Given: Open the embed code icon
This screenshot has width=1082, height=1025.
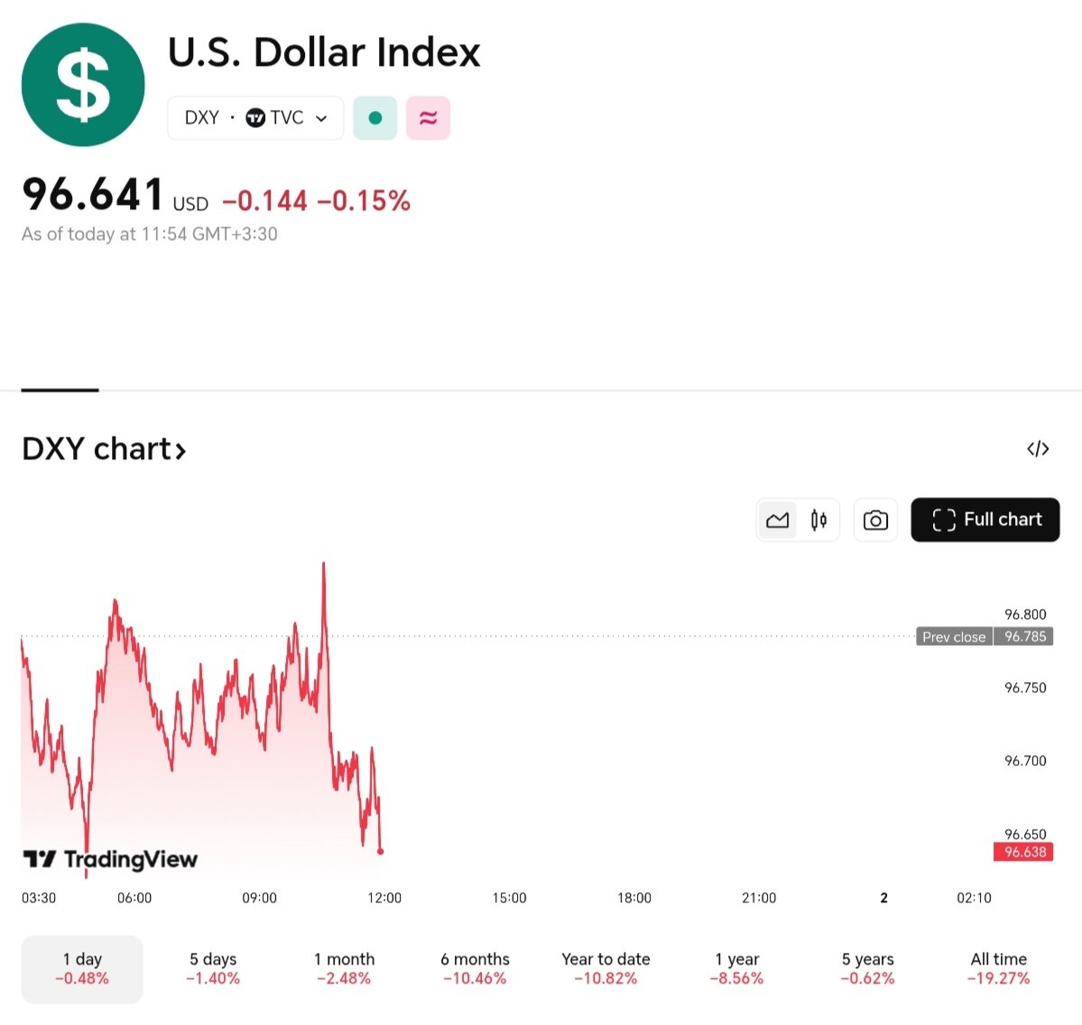Looking at the screenshot, I should point(1038,448).
